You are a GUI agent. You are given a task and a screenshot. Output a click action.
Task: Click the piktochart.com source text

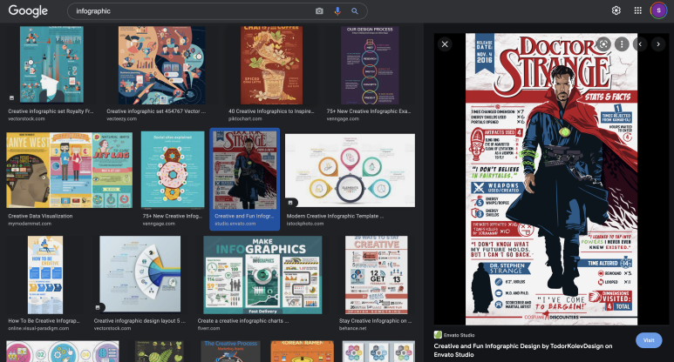(245, 119)
